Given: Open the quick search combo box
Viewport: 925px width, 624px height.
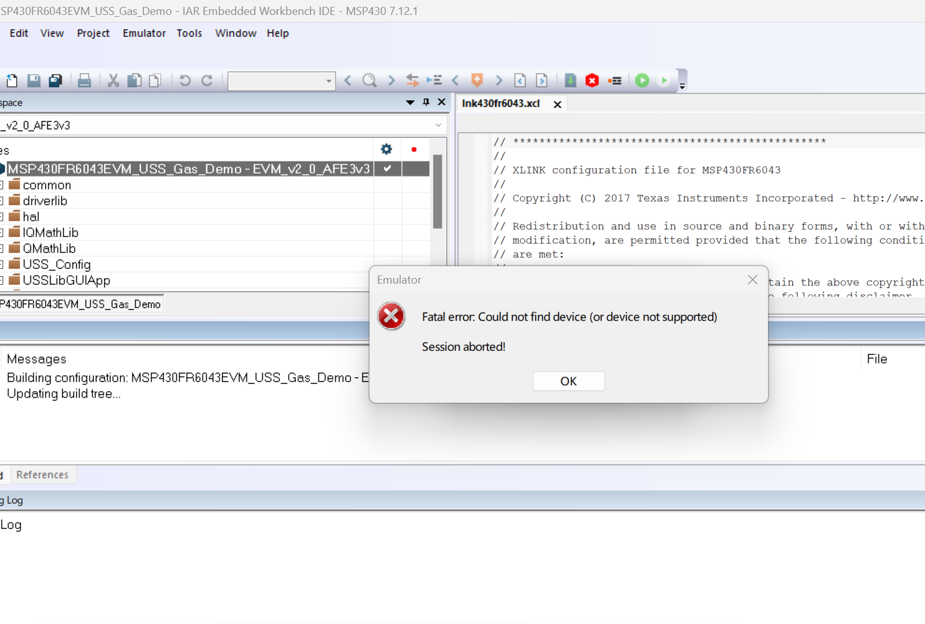Looking at the screenshot, I should 282,81.
